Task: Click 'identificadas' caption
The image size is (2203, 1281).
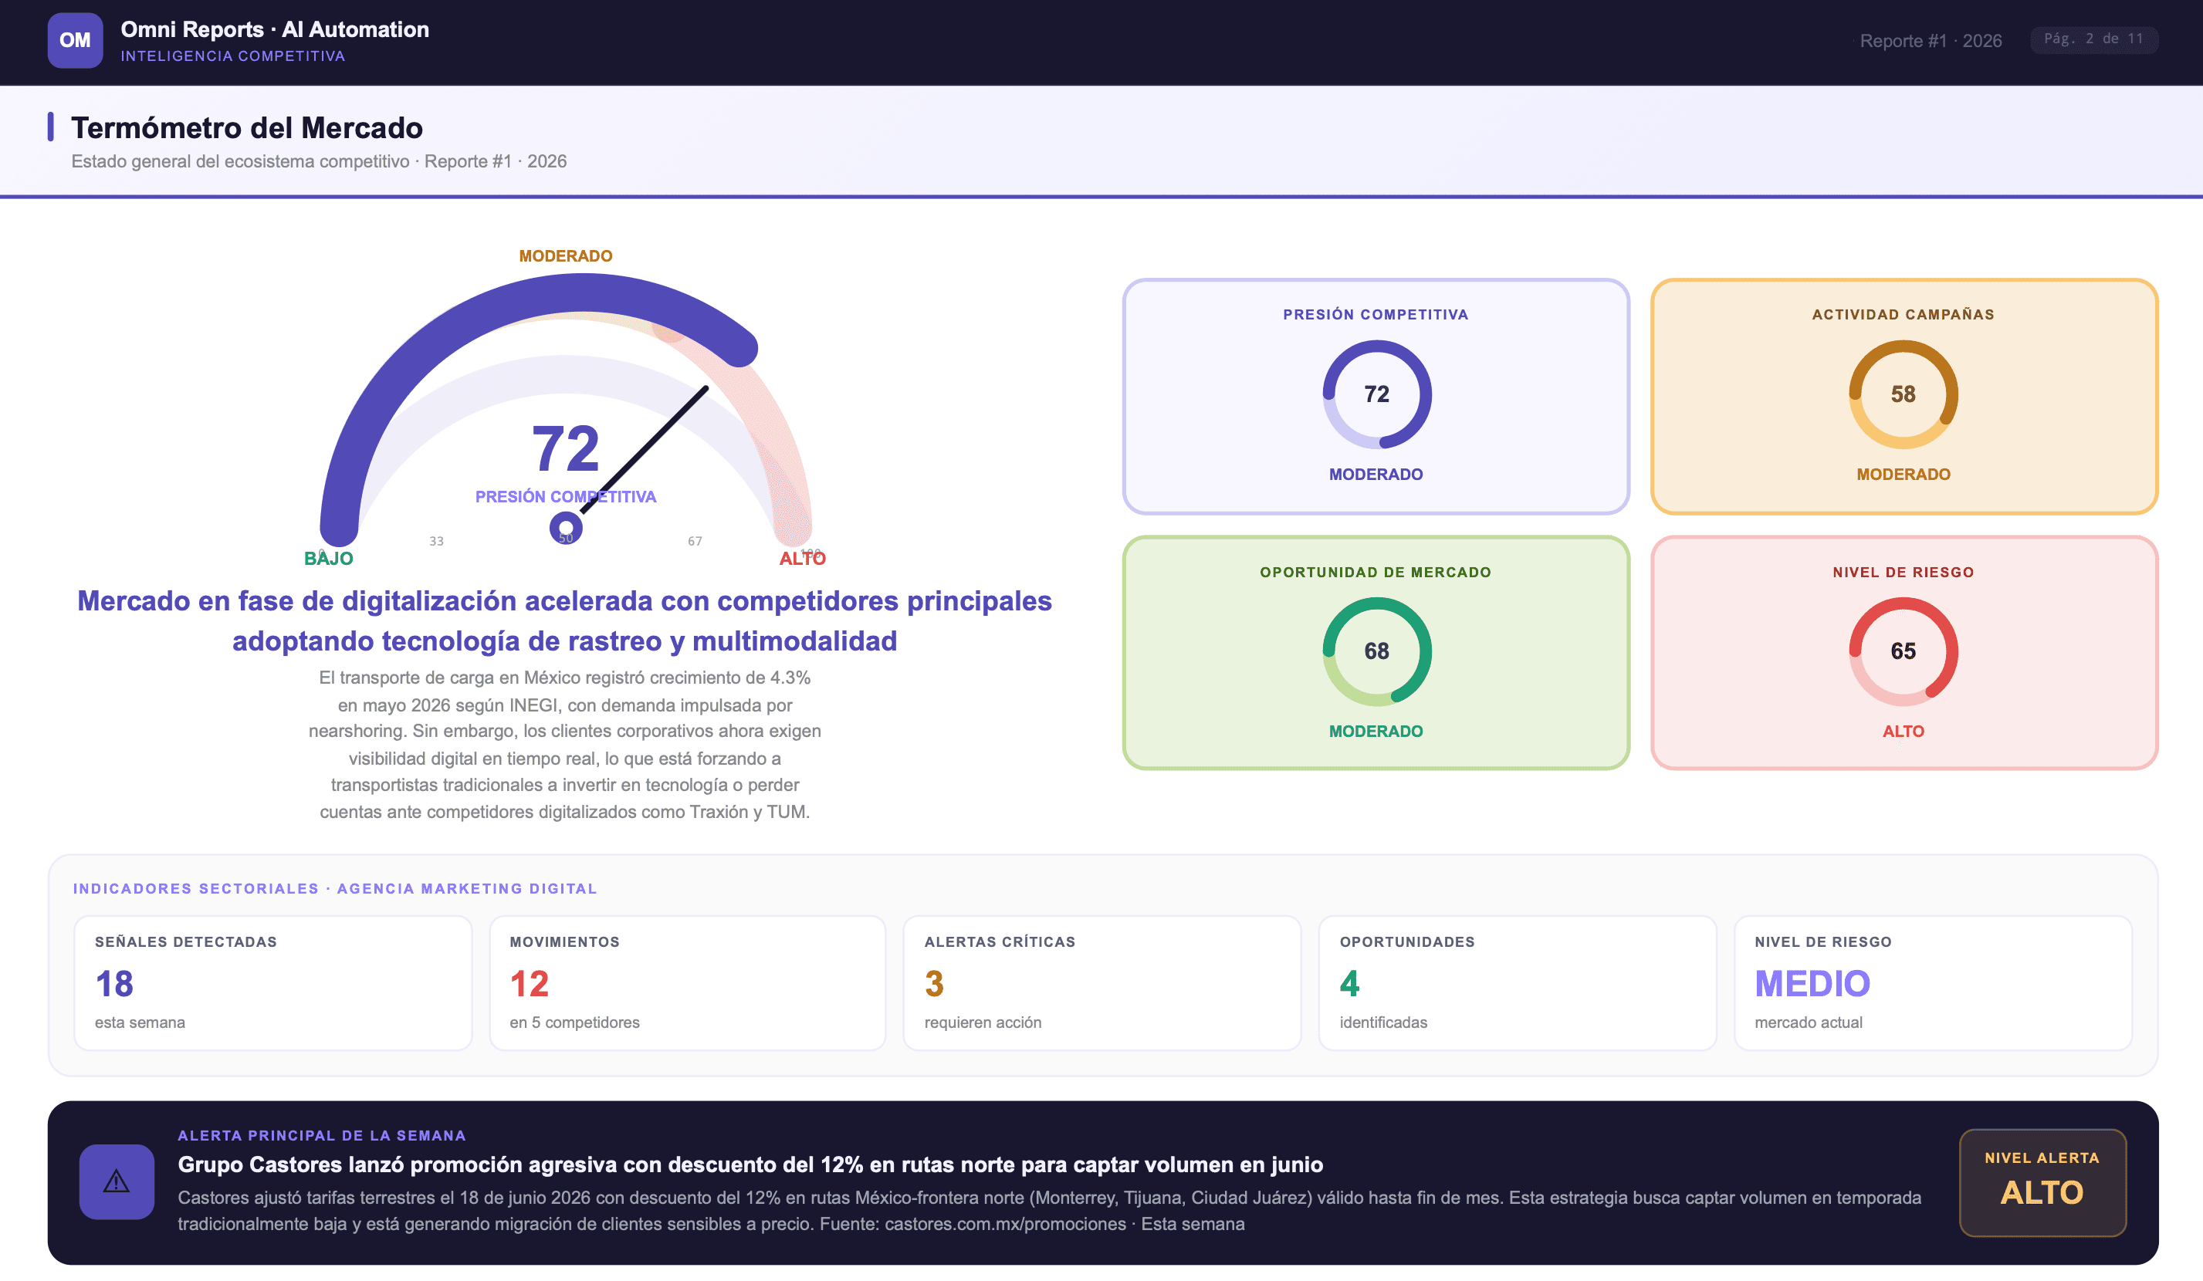Action: tap(1383, 1022)
